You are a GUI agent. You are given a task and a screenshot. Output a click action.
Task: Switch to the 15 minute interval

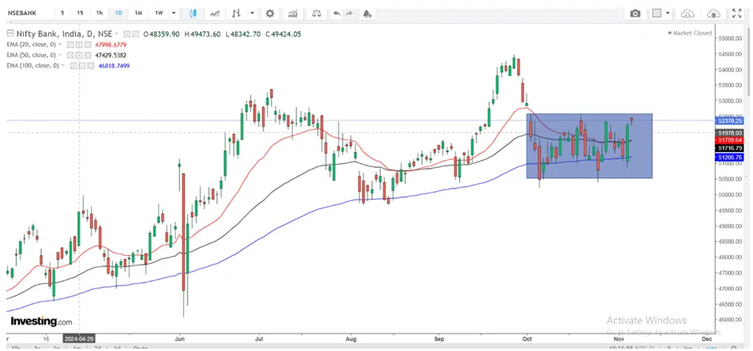coord(80,13)
